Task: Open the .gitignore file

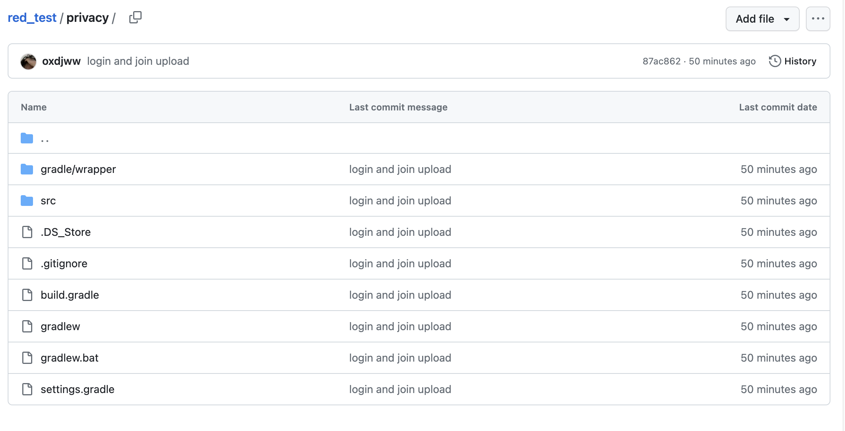Action: click(64, 263)
